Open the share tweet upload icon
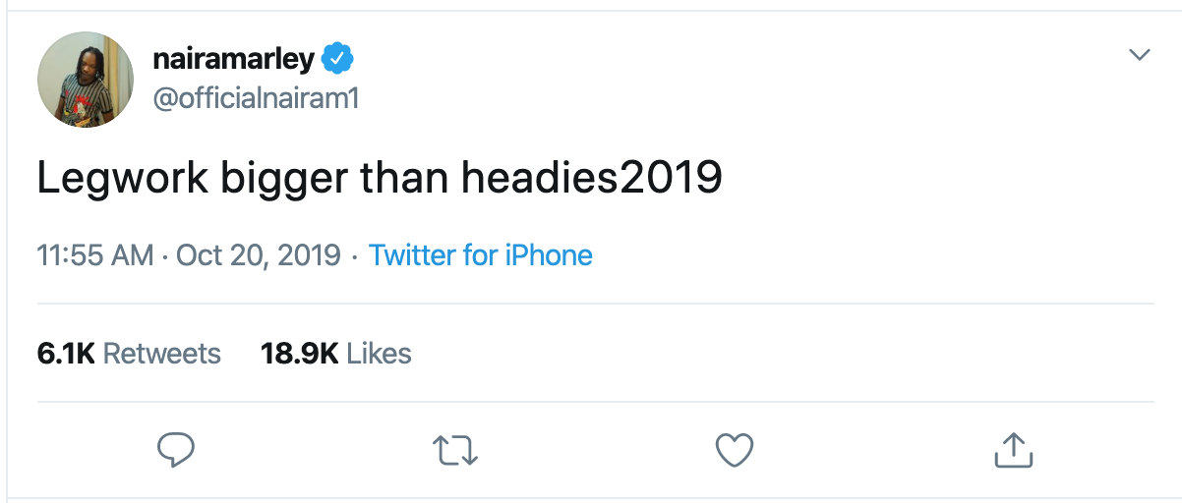 click(x=1014, y=450)
